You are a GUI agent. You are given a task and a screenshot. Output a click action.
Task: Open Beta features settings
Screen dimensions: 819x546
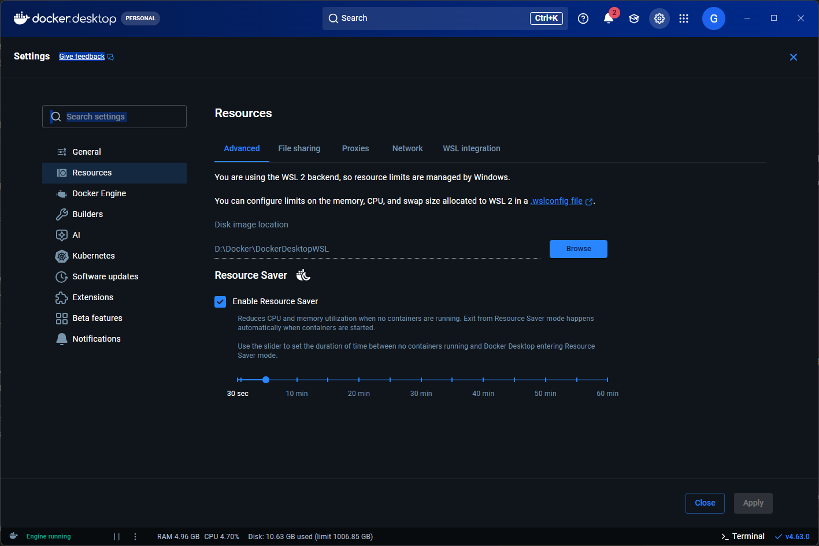click(x=114, y=318)
